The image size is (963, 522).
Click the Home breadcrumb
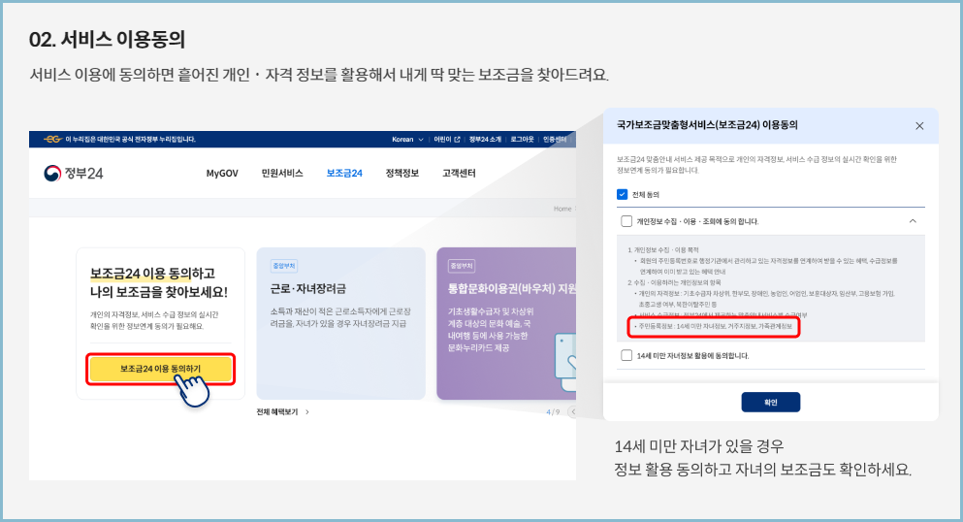pos(562,209)
